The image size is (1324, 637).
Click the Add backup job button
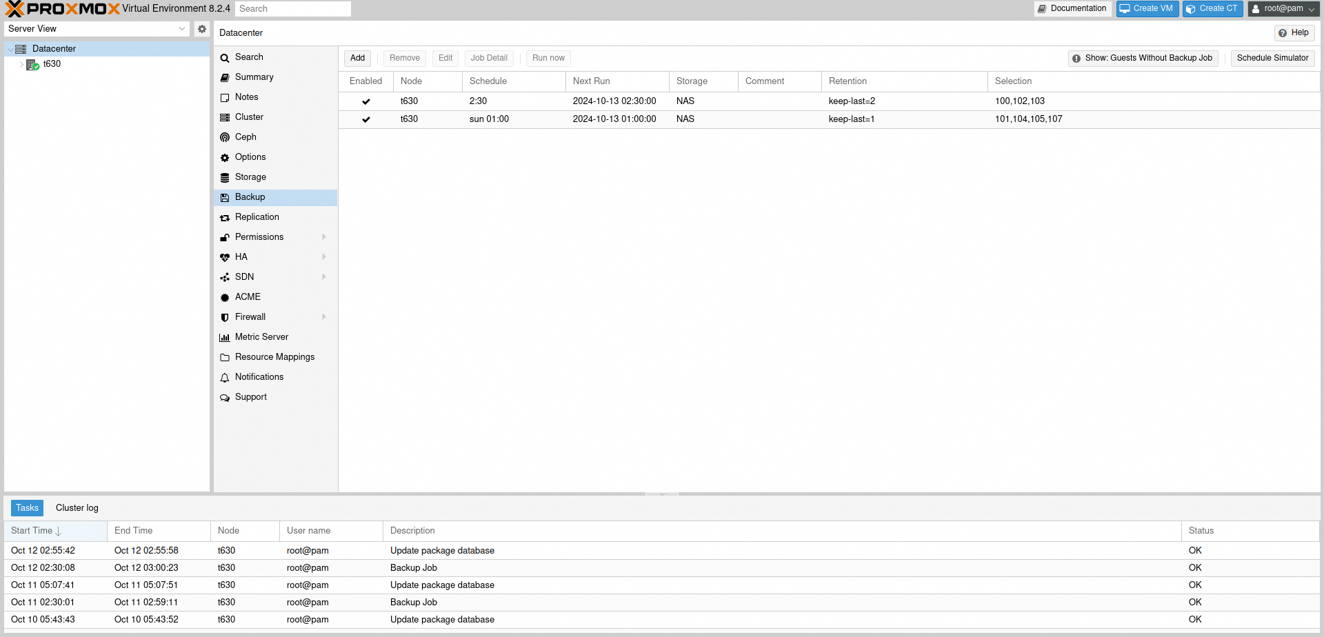(x=357, y=58)
